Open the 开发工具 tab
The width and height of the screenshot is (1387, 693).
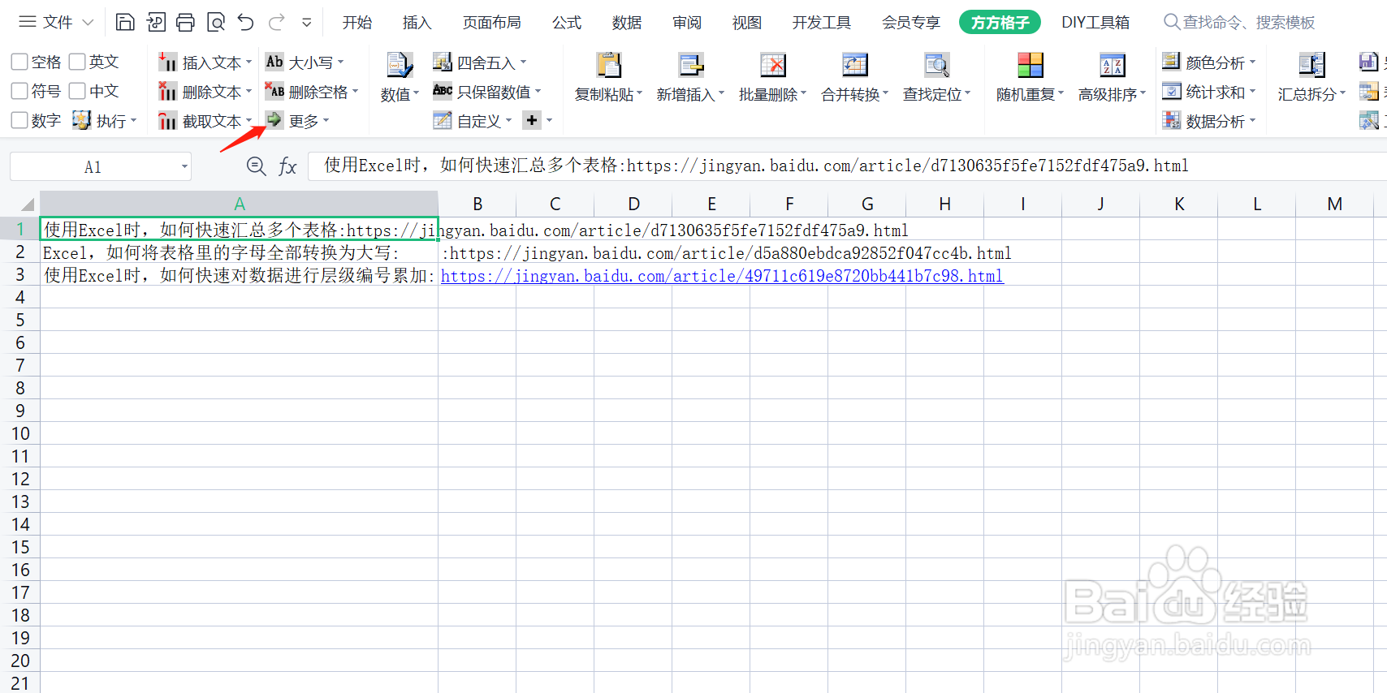tap(822, 23)
